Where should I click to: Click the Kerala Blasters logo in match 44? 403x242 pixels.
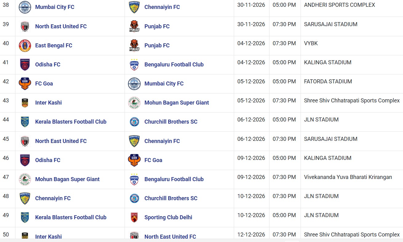(x=25, y=122)
